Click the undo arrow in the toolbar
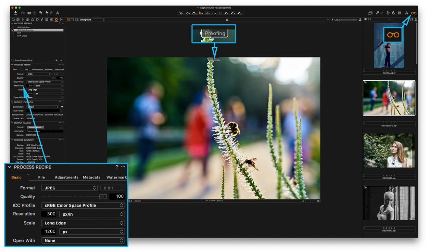428x252 pixels. (x=46, y=13)
